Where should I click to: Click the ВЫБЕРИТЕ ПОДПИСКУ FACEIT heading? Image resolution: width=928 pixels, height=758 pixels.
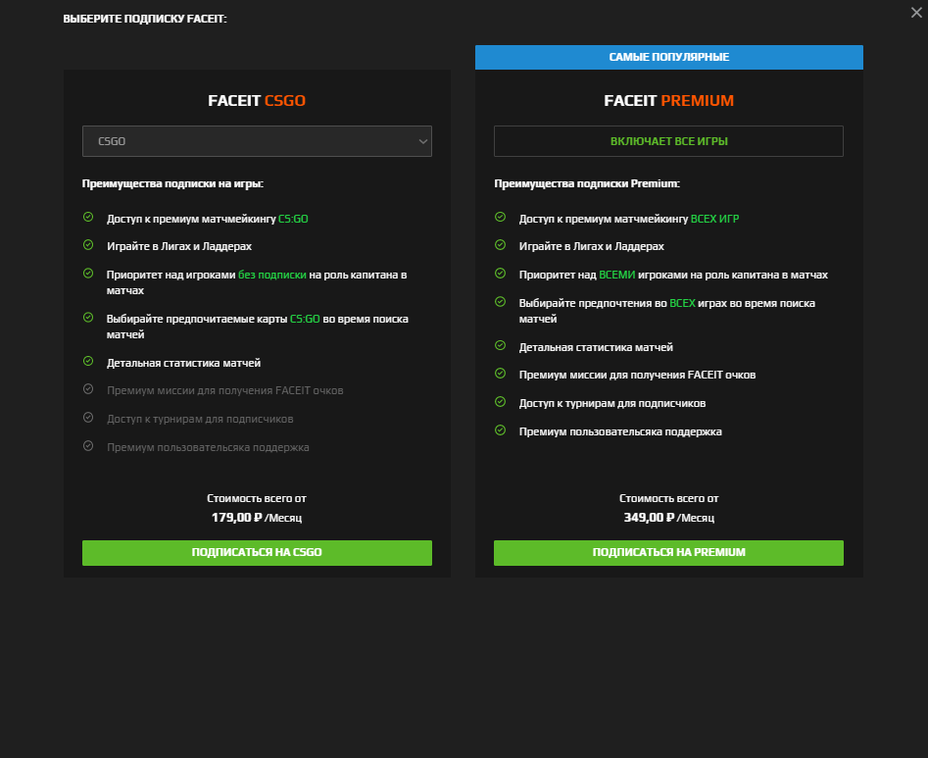click(145, 19)
